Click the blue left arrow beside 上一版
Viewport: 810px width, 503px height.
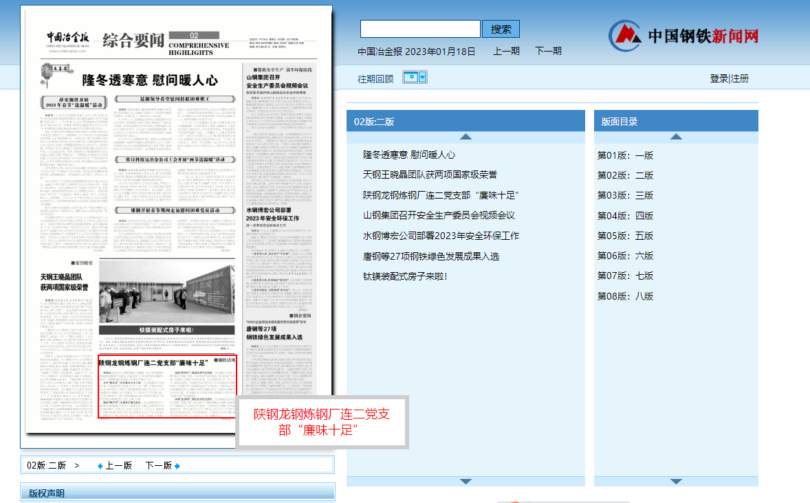point(99,465)
